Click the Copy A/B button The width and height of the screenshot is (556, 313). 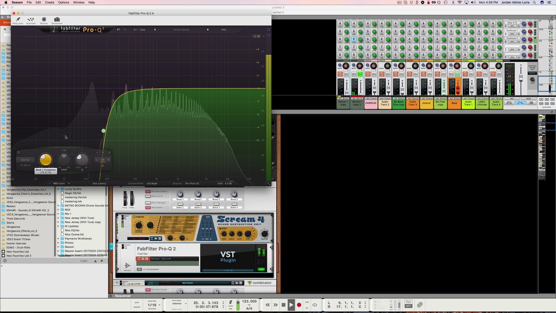coord(142,30)
